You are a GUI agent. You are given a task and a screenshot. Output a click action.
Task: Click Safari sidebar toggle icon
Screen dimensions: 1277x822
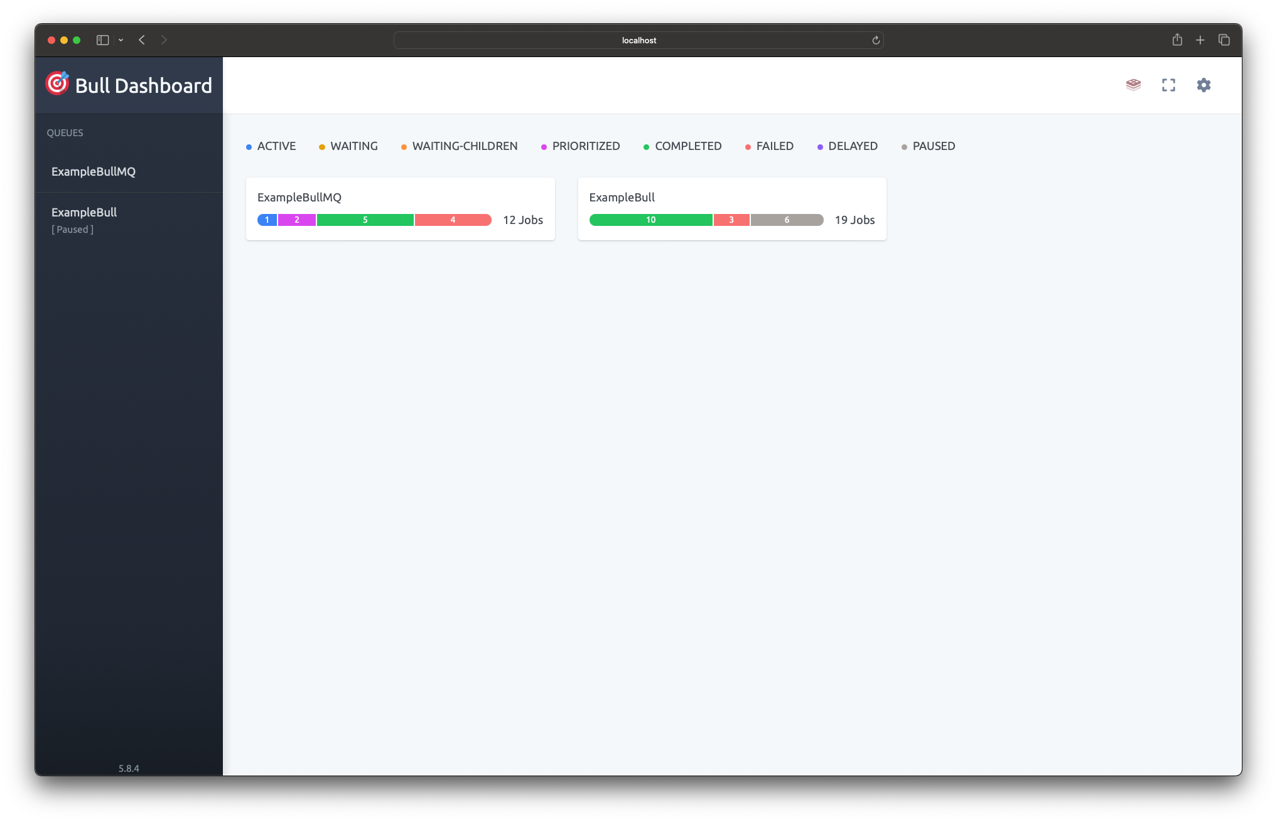point(102,40)
